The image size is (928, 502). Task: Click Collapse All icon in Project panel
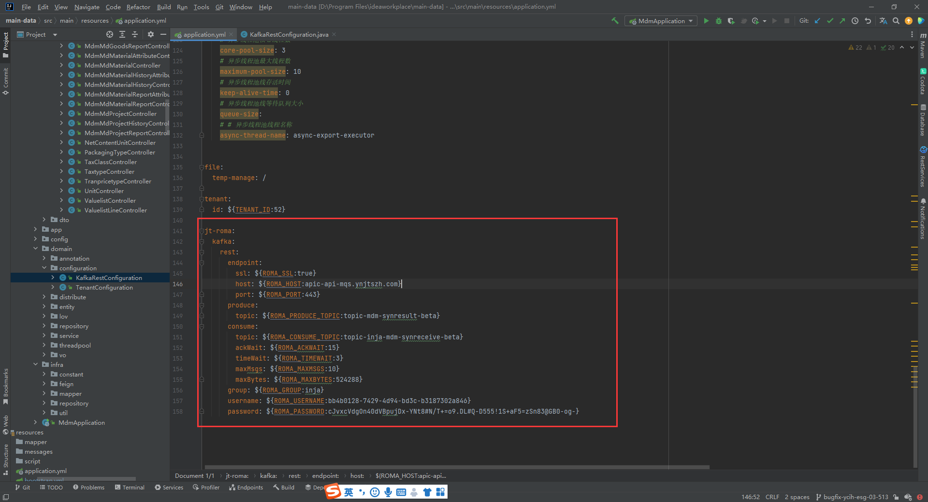(135, 34)
